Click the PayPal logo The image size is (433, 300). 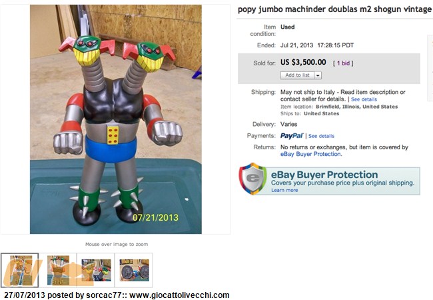(x=292, y=135)
